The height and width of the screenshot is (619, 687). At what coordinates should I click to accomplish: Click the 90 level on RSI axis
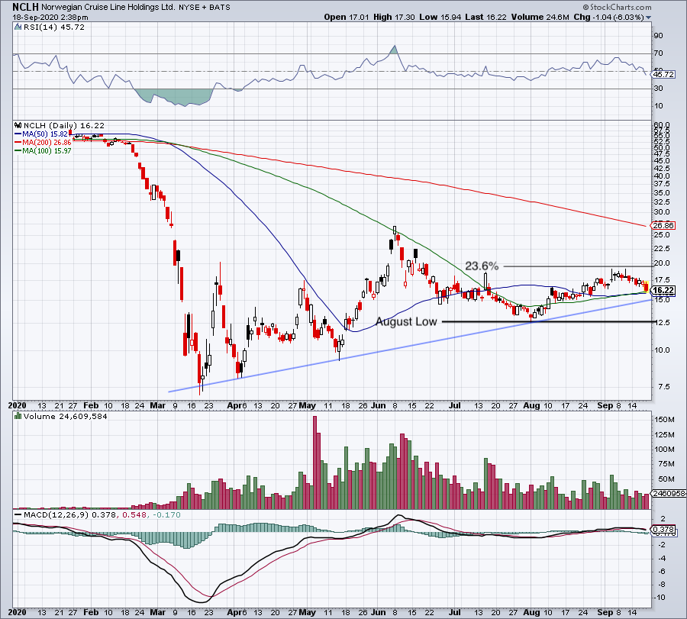point(659,36)
